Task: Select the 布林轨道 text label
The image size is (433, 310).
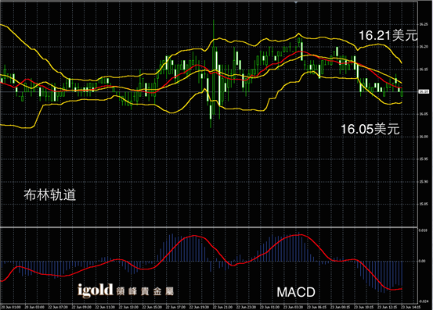Action: pyautogui.click(x=50, y=194)
